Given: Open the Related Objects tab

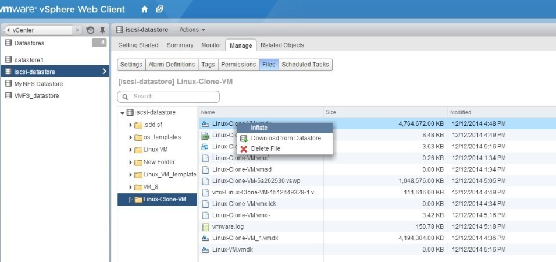Looking at the screenshot, I should pos(282,45).
